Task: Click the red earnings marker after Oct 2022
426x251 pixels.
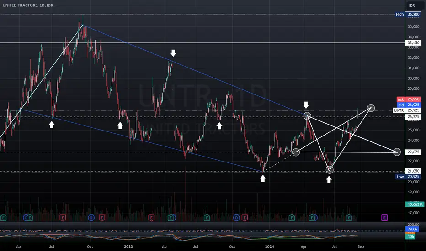Action: pos(102,218)
